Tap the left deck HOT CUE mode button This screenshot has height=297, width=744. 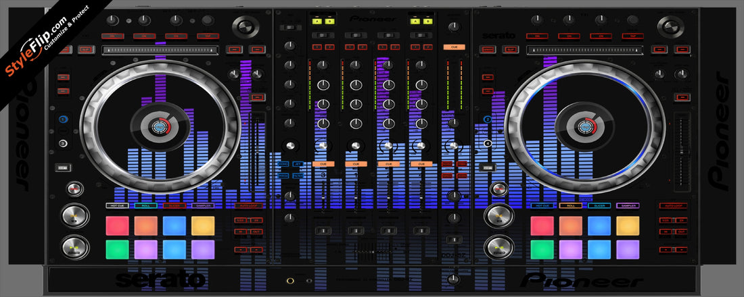[117, 206]
